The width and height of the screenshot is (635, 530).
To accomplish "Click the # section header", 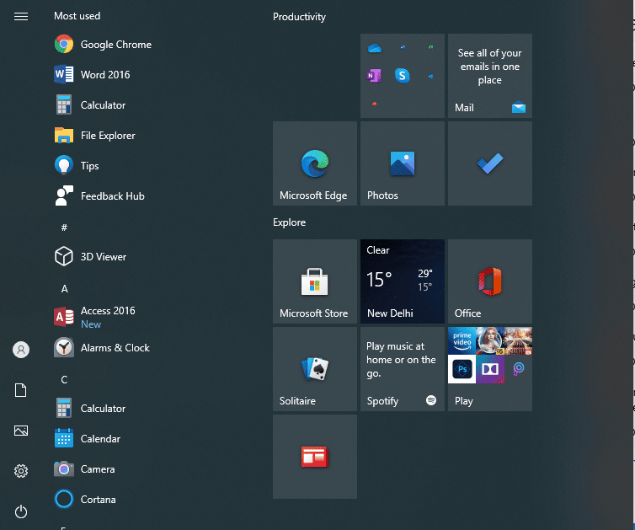I will pyautogui.click(x=64, y=228).
